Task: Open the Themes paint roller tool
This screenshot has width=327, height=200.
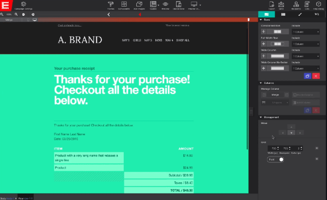Action: click(111, 4)
